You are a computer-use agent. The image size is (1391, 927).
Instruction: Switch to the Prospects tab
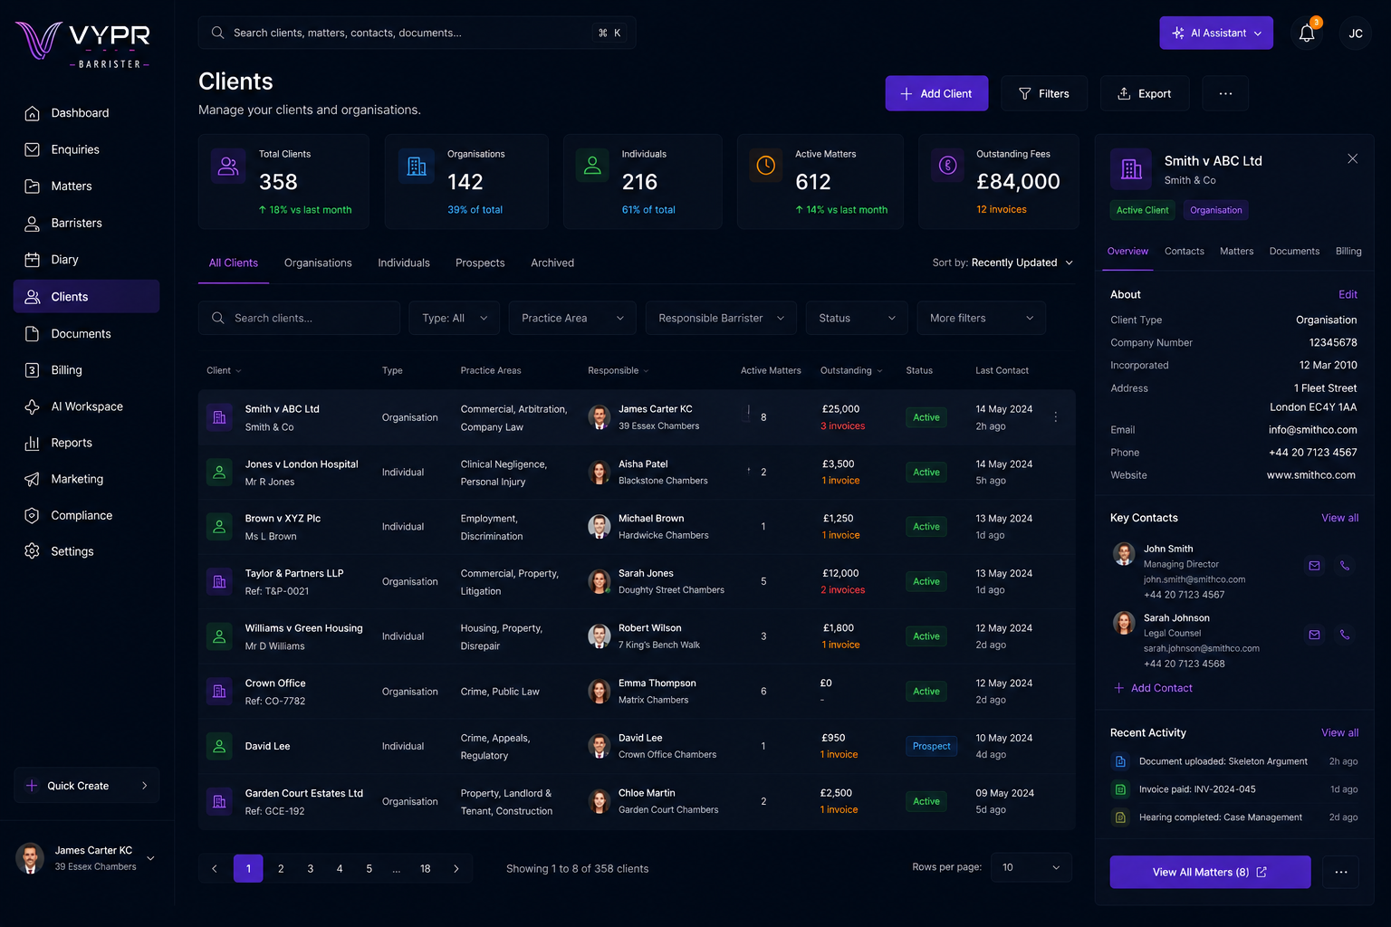(480, 263)
